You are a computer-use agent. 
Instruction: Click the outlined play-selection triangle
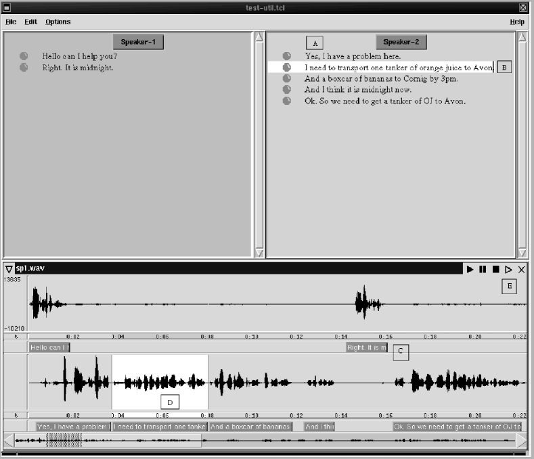(508, 269)
